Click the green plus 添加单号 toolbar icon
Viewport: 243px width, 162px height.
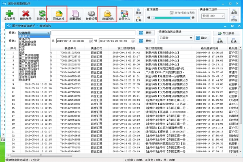tap(9, 15)
